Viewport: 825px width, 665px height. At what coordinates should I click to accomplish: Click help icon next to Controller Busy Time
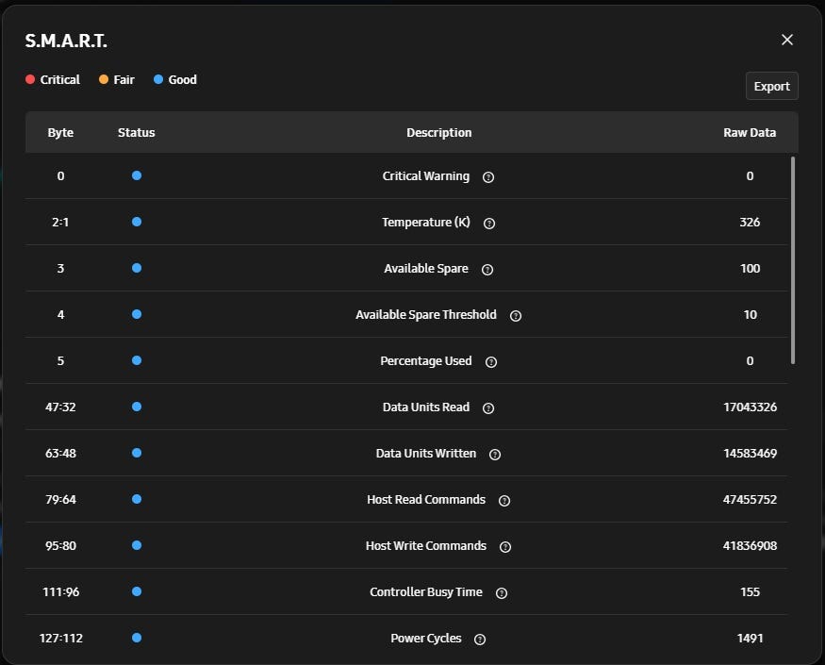tap(502, 593)
